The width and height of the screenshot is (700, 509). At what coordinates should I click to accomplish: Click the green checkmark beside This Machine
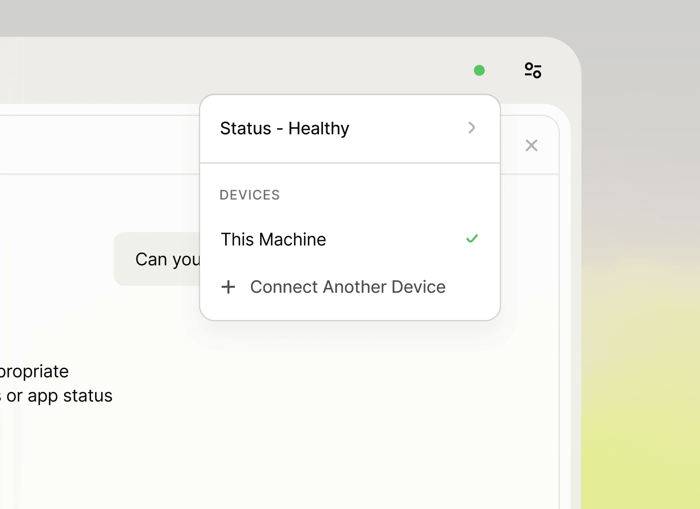tap(472, 239)
